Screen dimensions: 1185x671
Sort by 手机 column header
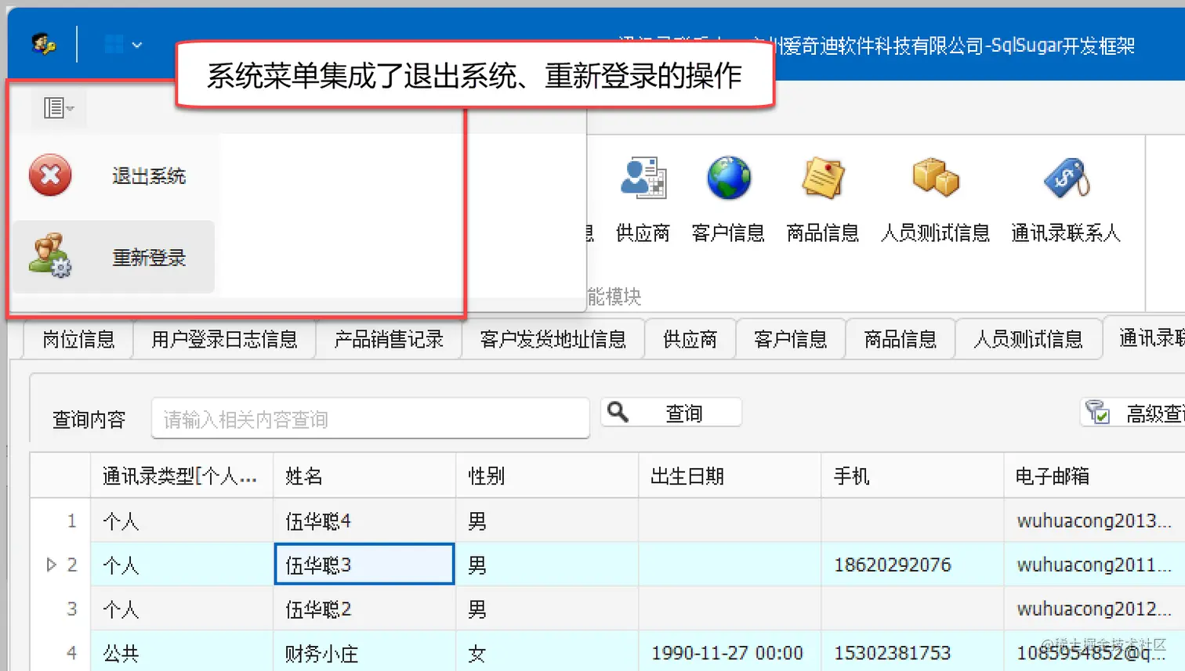(912, 475)
